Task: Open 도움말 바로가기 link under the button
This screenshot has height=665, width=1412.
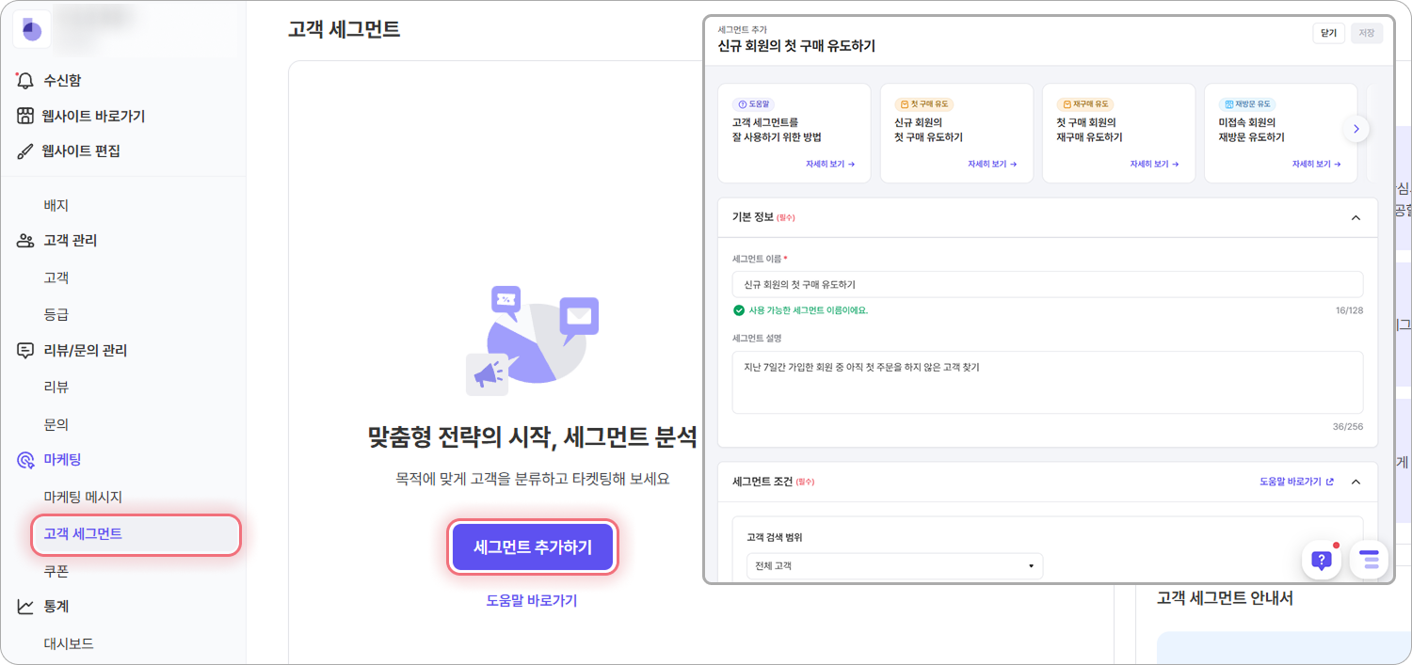Action: pos(532,600)
